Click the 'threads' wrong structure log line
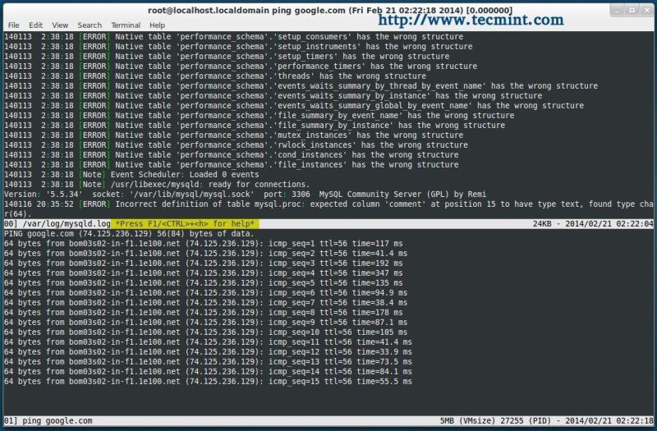This screenshot has width=657, height=431. tap(215, 76)
